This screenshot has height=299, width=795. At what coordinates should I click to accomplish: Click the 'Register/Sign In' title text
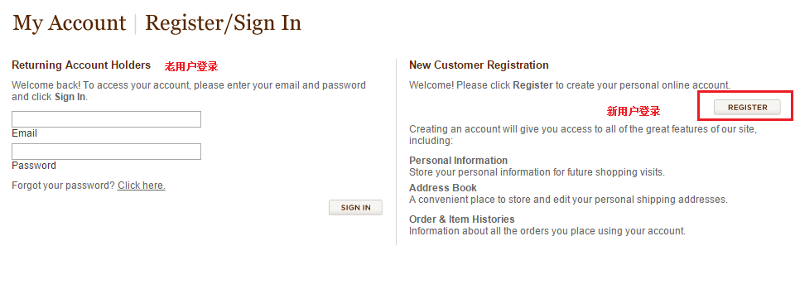223,23
